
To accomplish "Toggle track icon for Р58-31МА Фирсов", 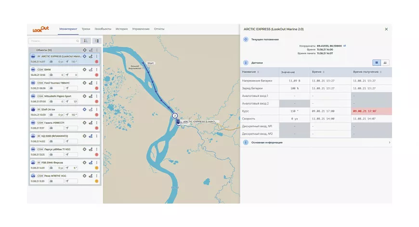I will 91,163.
